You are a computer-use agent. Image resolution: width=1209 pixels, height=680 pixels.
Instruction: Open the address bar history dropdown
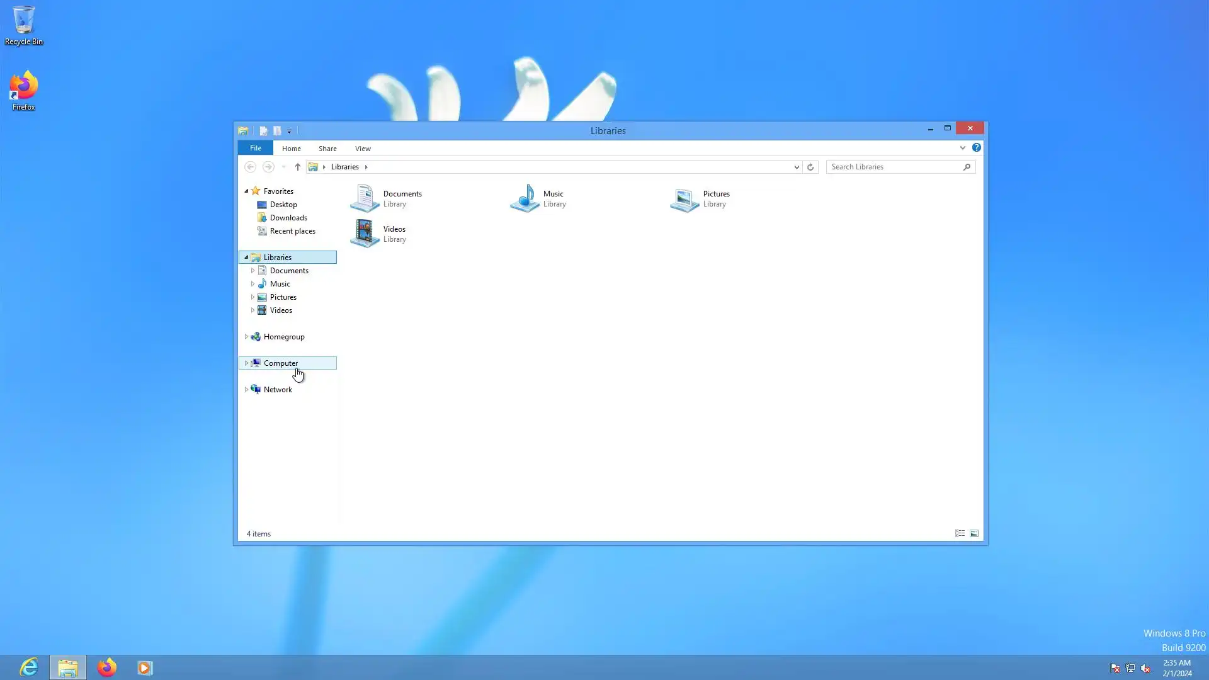797,167
